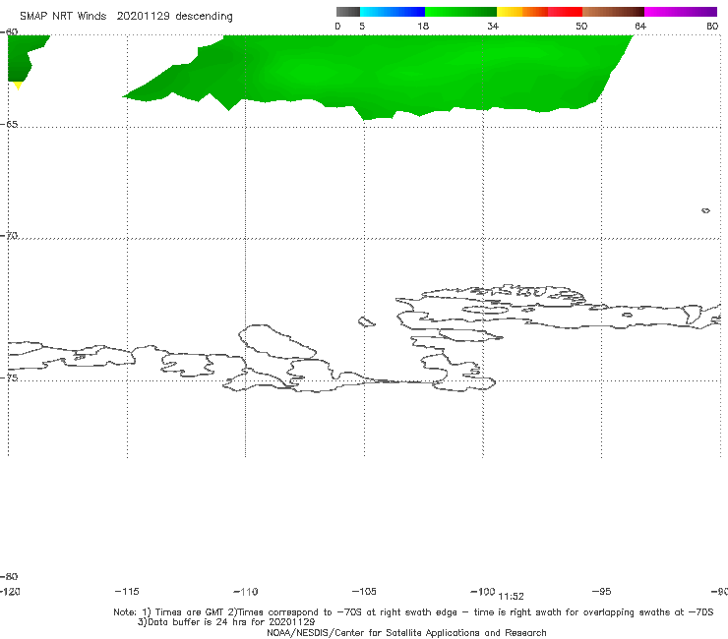Image resolution: width=728 pixels, height=639 pixels.
Task: Click the small island outline near -70 latitude
Action: [705, 210]
